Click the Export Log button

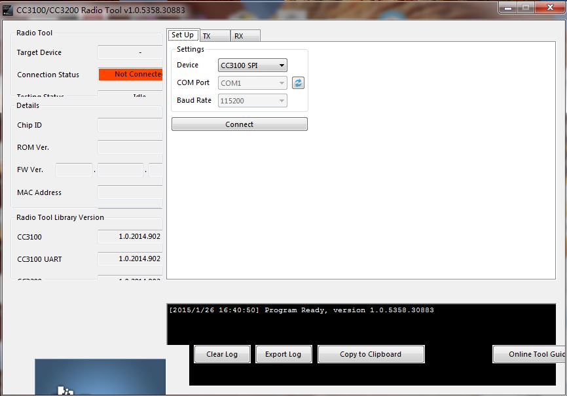pyautogui.click(x=283, y=354)
